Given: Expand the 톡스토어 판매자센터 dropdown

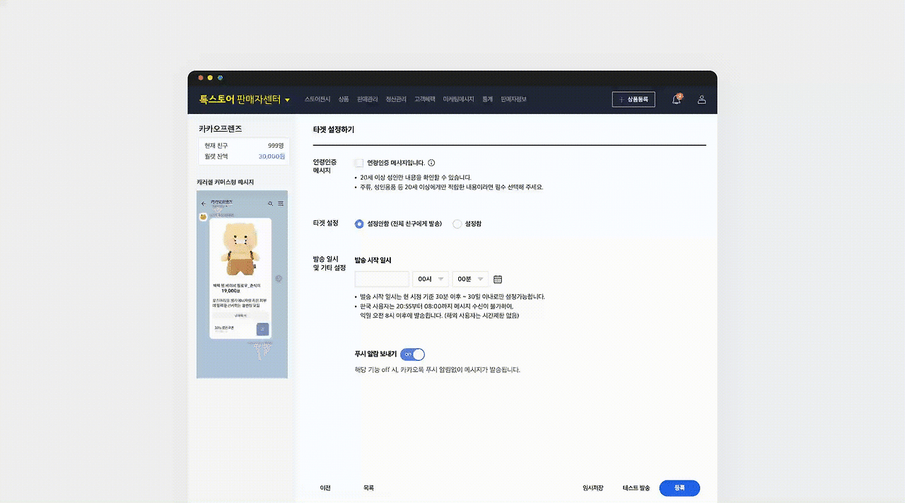Looking at the screenshot, I should coord(286,99).
